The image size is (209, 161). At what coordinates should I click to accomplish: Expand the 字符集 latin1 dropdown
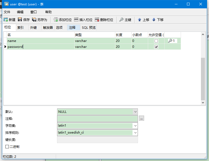pyautogui.click(x=135, y=126)
